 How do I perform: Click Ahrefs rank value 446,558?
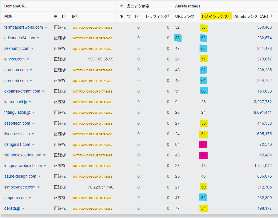[x=264, y=123]
